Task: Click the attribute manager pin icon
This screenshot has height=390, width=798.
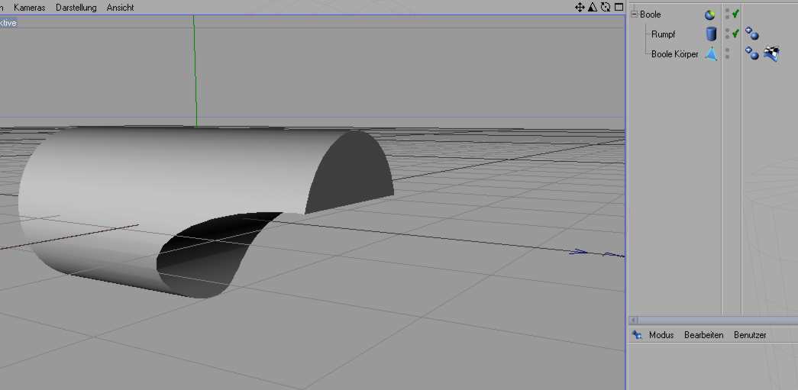Action: (638, 335)
